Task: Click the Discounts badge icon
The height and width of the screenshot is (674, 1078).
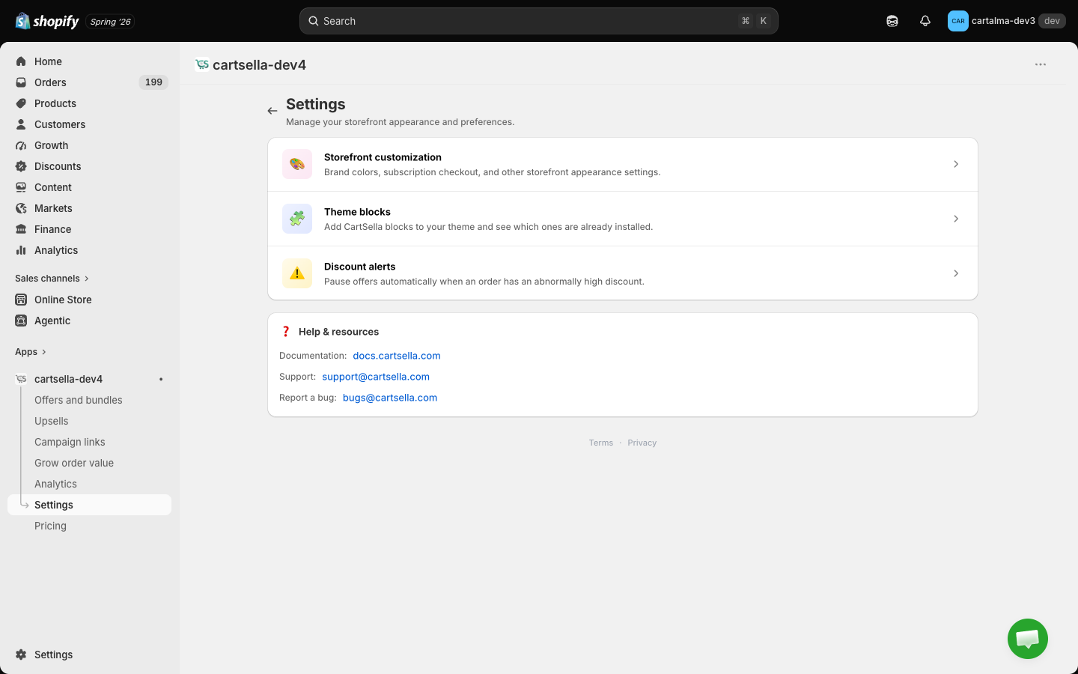Action: (x=21, y=166)
